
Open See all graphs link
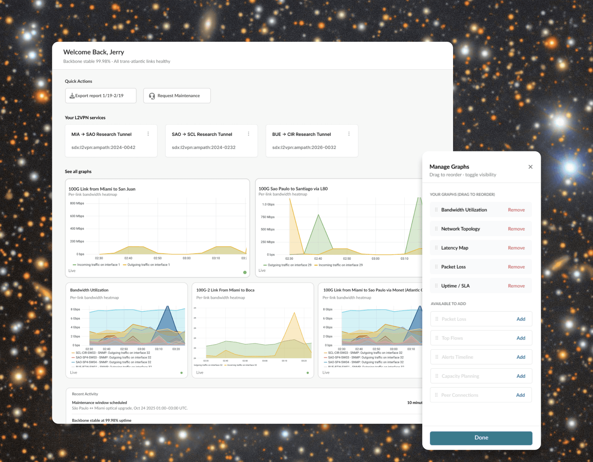pyautogui.click(x=78, y=172)
